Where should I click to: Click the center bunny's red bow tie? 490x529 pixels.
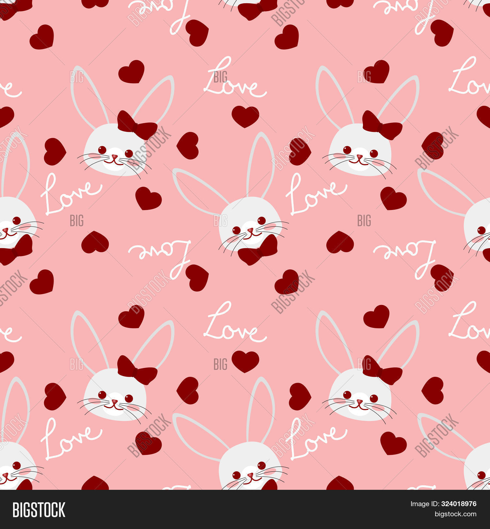coord(258,250)
